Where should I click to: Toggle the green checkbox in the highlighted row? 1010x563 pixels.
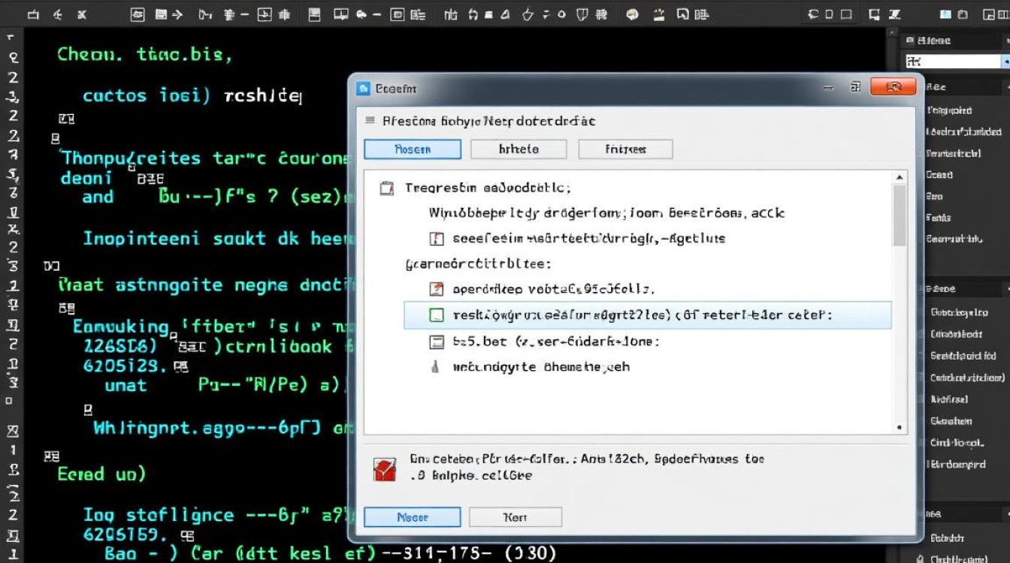(x=436, y=315)
